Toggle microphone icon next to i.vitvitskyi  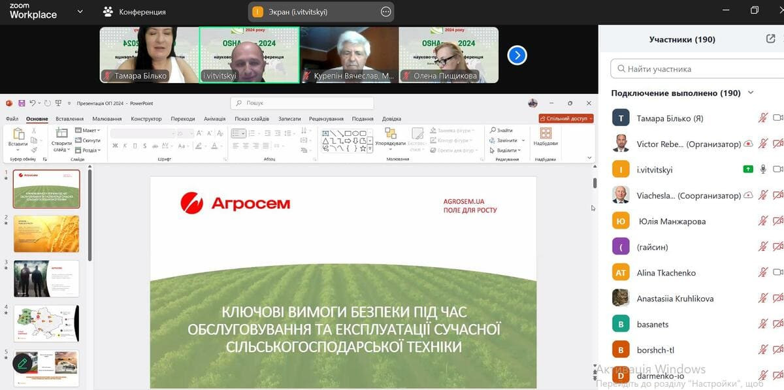point(762,170)
